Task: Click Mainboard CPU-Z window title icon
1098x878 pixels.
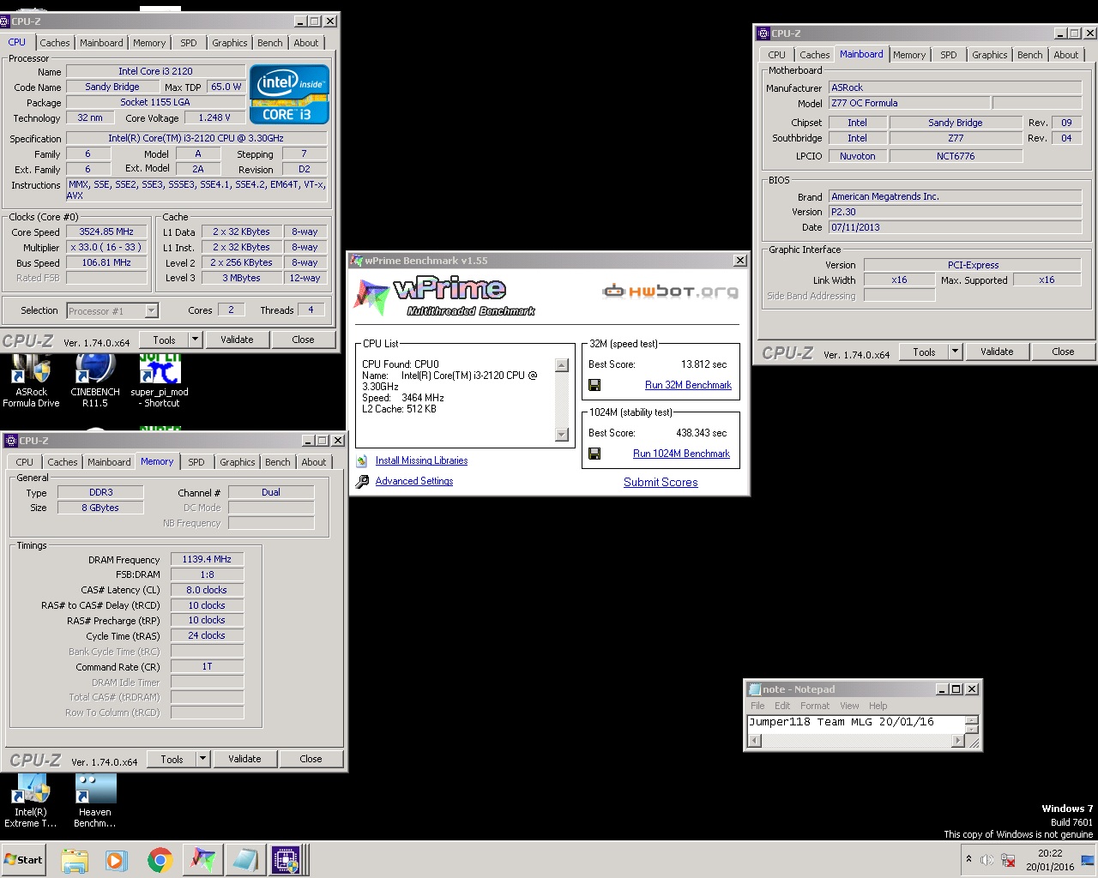Action: (x=763, y=33)
